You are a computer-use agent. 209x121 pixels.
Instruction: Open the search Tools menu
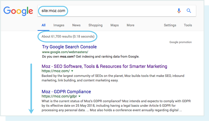coord(188,25)
